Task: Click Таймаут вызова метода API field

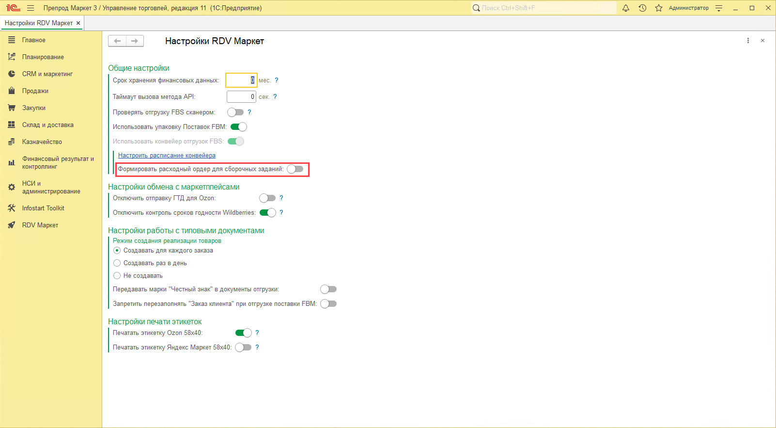Action: [x=241, y=96]
